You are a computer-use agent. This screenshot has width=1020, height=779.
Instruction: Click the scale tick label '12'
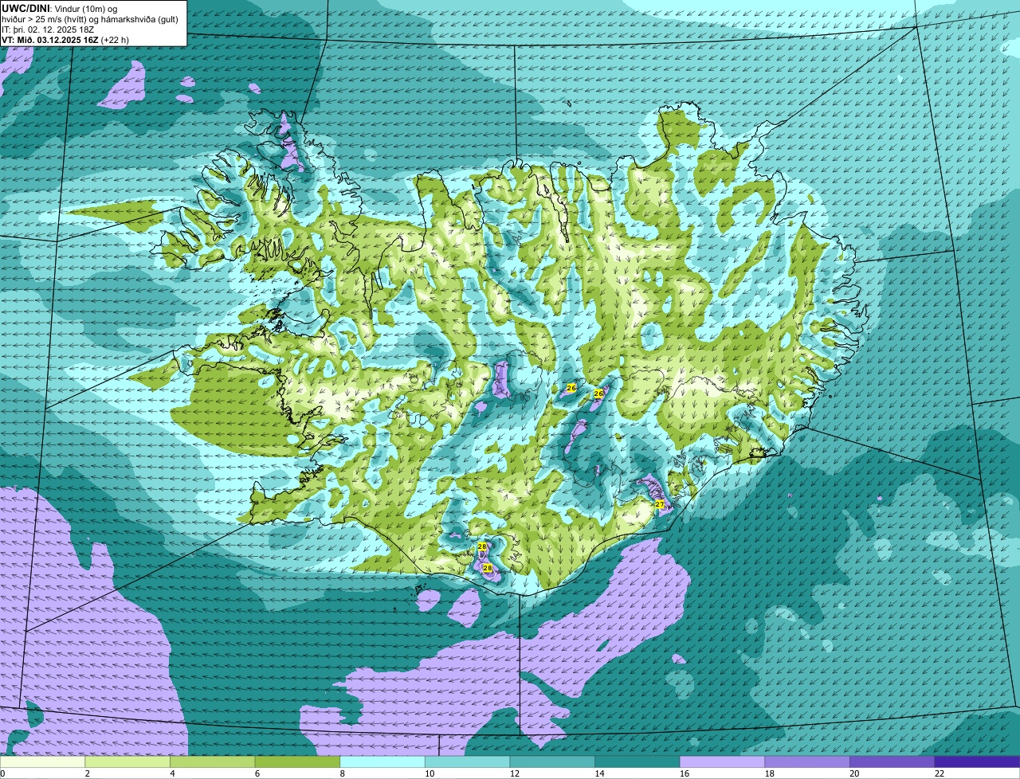(x=514, y=773)
